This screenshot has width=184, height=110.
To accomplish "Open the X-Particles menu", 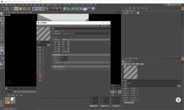I will (76, 5).
